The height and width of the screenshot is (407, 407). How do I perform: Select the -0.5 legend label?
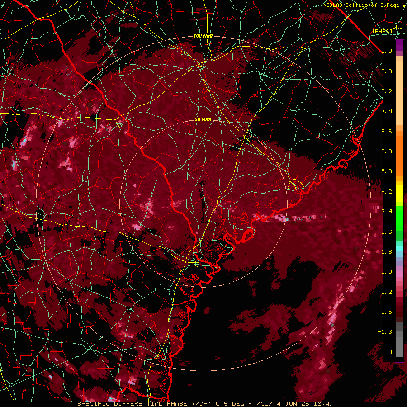[385, 312]
